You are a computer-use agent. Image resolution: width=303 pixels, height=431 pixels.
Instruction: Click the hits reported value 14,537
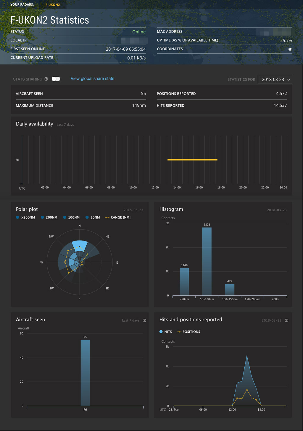280,105
